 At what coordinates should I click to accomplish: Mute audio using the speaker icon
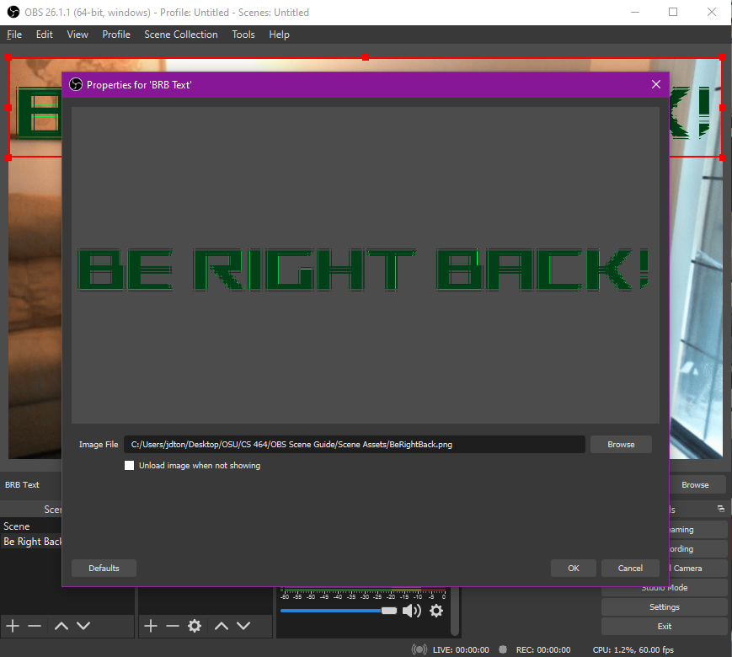[x=411, y=611]
